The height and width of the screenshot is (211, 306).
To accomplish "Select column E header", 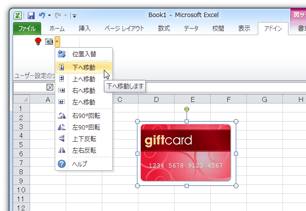I will click(x=192, y=99).
